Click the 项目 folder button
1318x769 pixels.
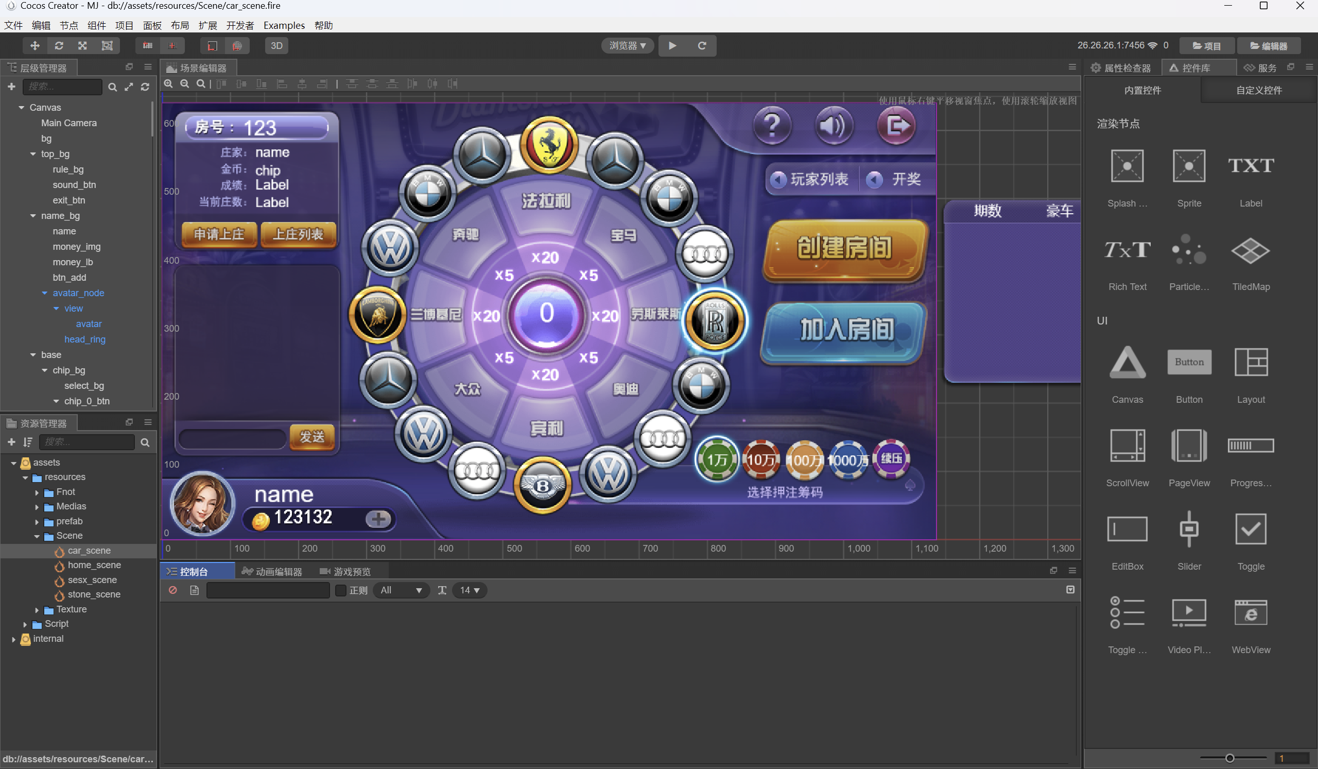coord(1207,45)
